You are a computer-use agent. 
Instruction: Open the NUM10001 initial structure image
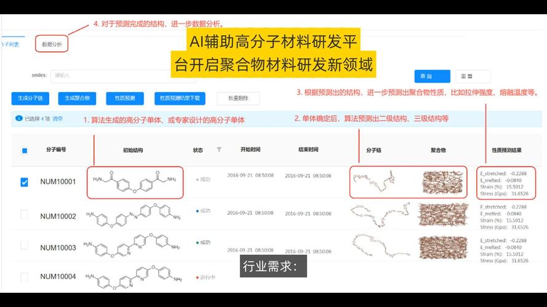(135, 183)
